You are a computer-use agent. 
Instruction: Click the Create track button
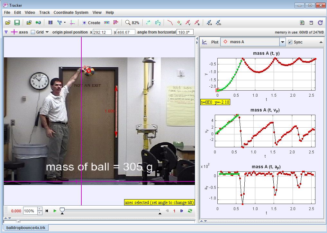(x=91, y=23)
